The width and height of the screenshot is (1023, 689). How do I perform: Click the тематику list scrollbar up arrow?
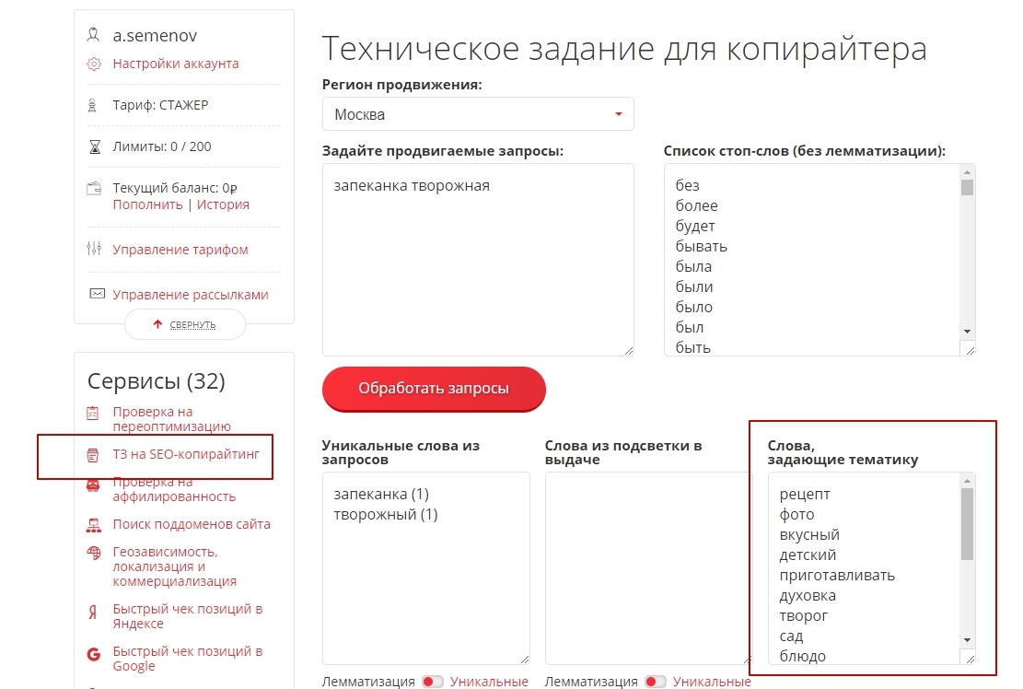click(968, 481)
